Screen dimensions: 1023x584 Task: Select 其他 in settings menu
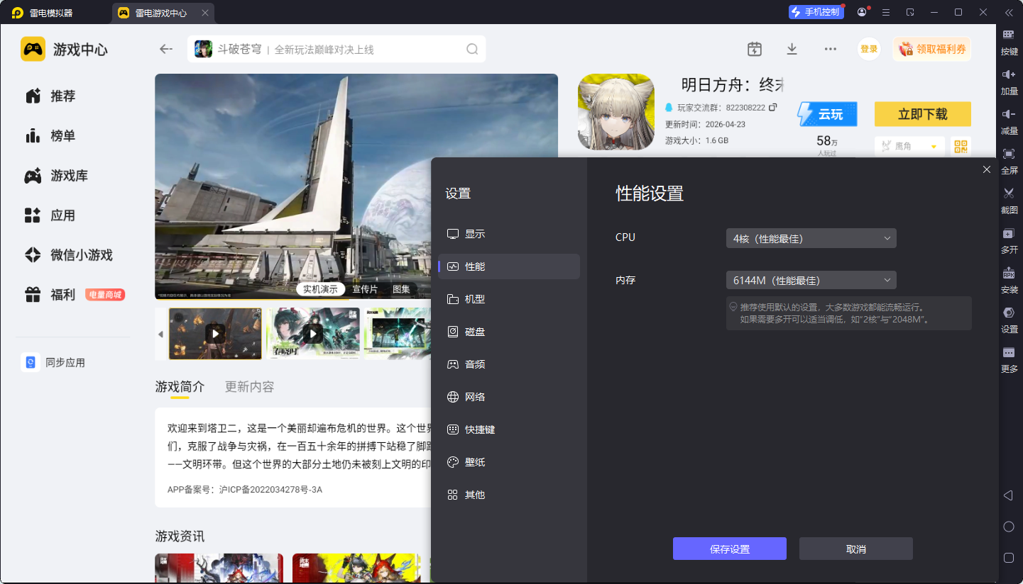click(509, 495)
